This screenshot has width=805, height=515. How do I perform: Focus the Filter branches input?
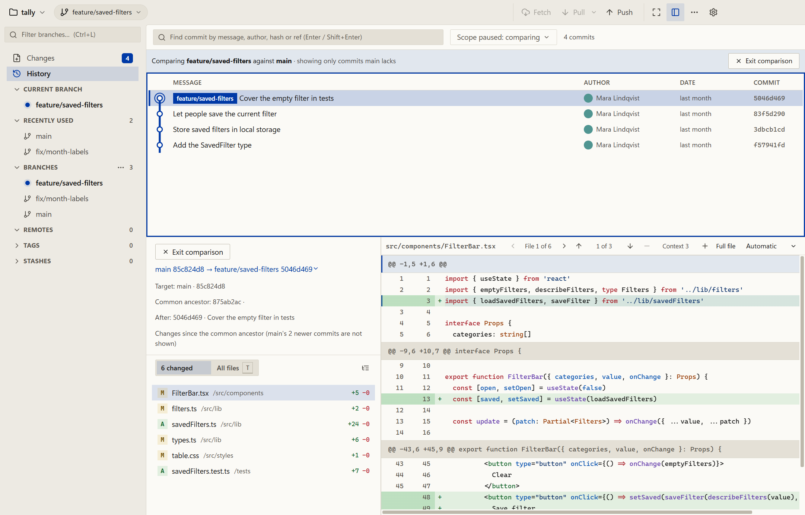tap(73, 35)
